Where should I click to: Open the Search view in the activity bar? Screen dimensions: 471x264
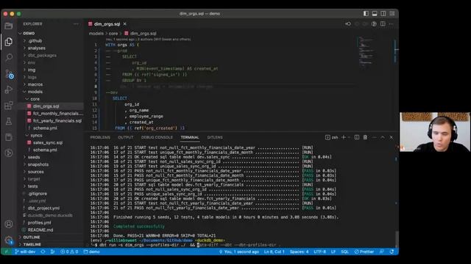click(x=9, y=57)
